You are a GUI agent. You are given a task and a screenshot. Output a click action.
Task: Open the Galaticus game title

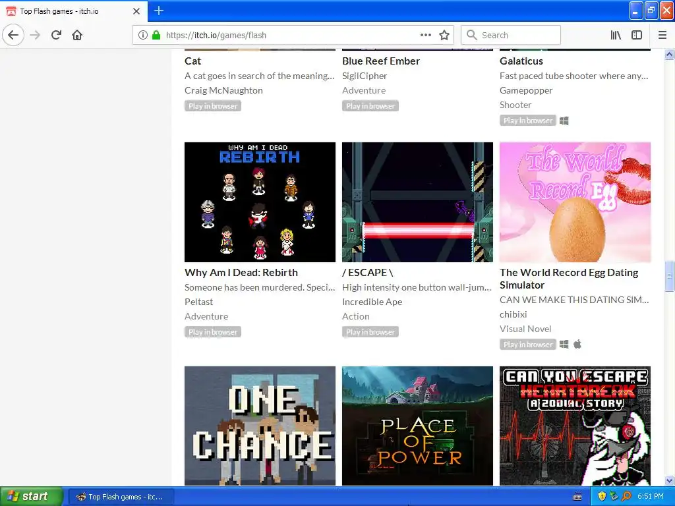(x=521, y=61)
